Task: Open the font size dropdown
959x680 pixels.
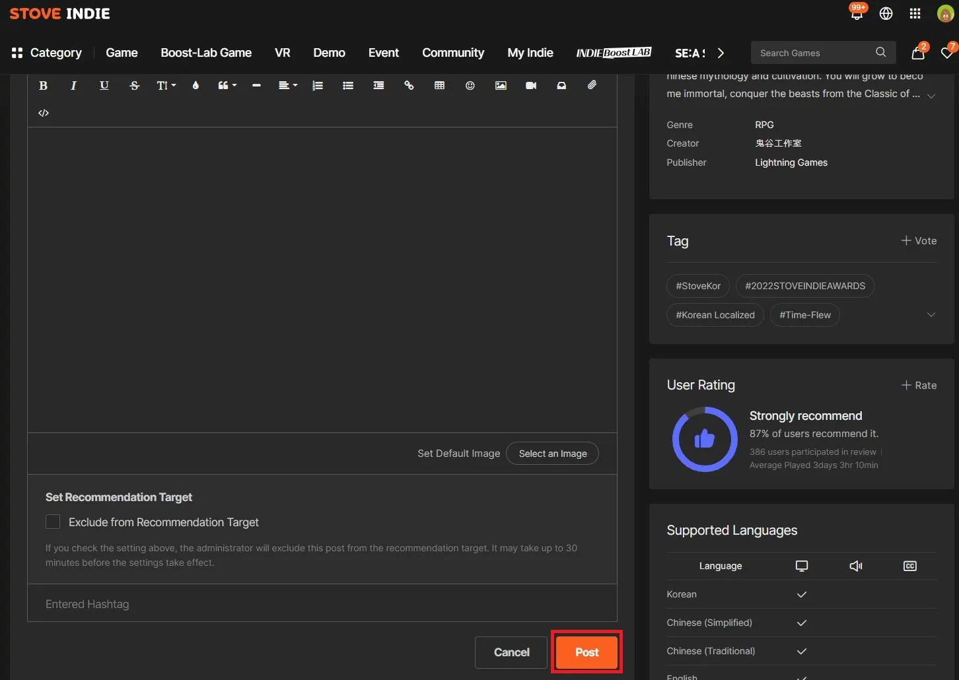Action: pos(166,85)
